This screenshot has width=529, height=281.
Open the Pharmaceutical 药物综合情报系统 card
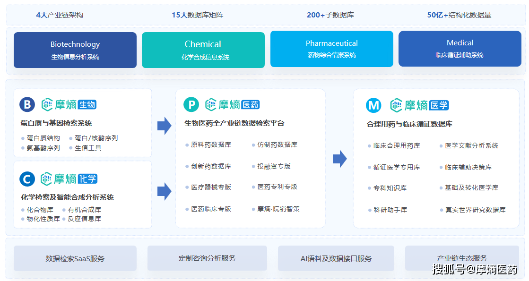[331, 49]
